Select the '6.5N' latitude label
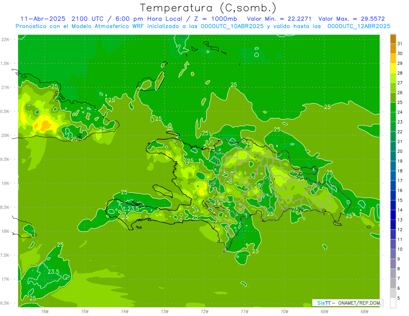Screen dimensions: 409x316 pyautogui.click(x=5, y=303)
